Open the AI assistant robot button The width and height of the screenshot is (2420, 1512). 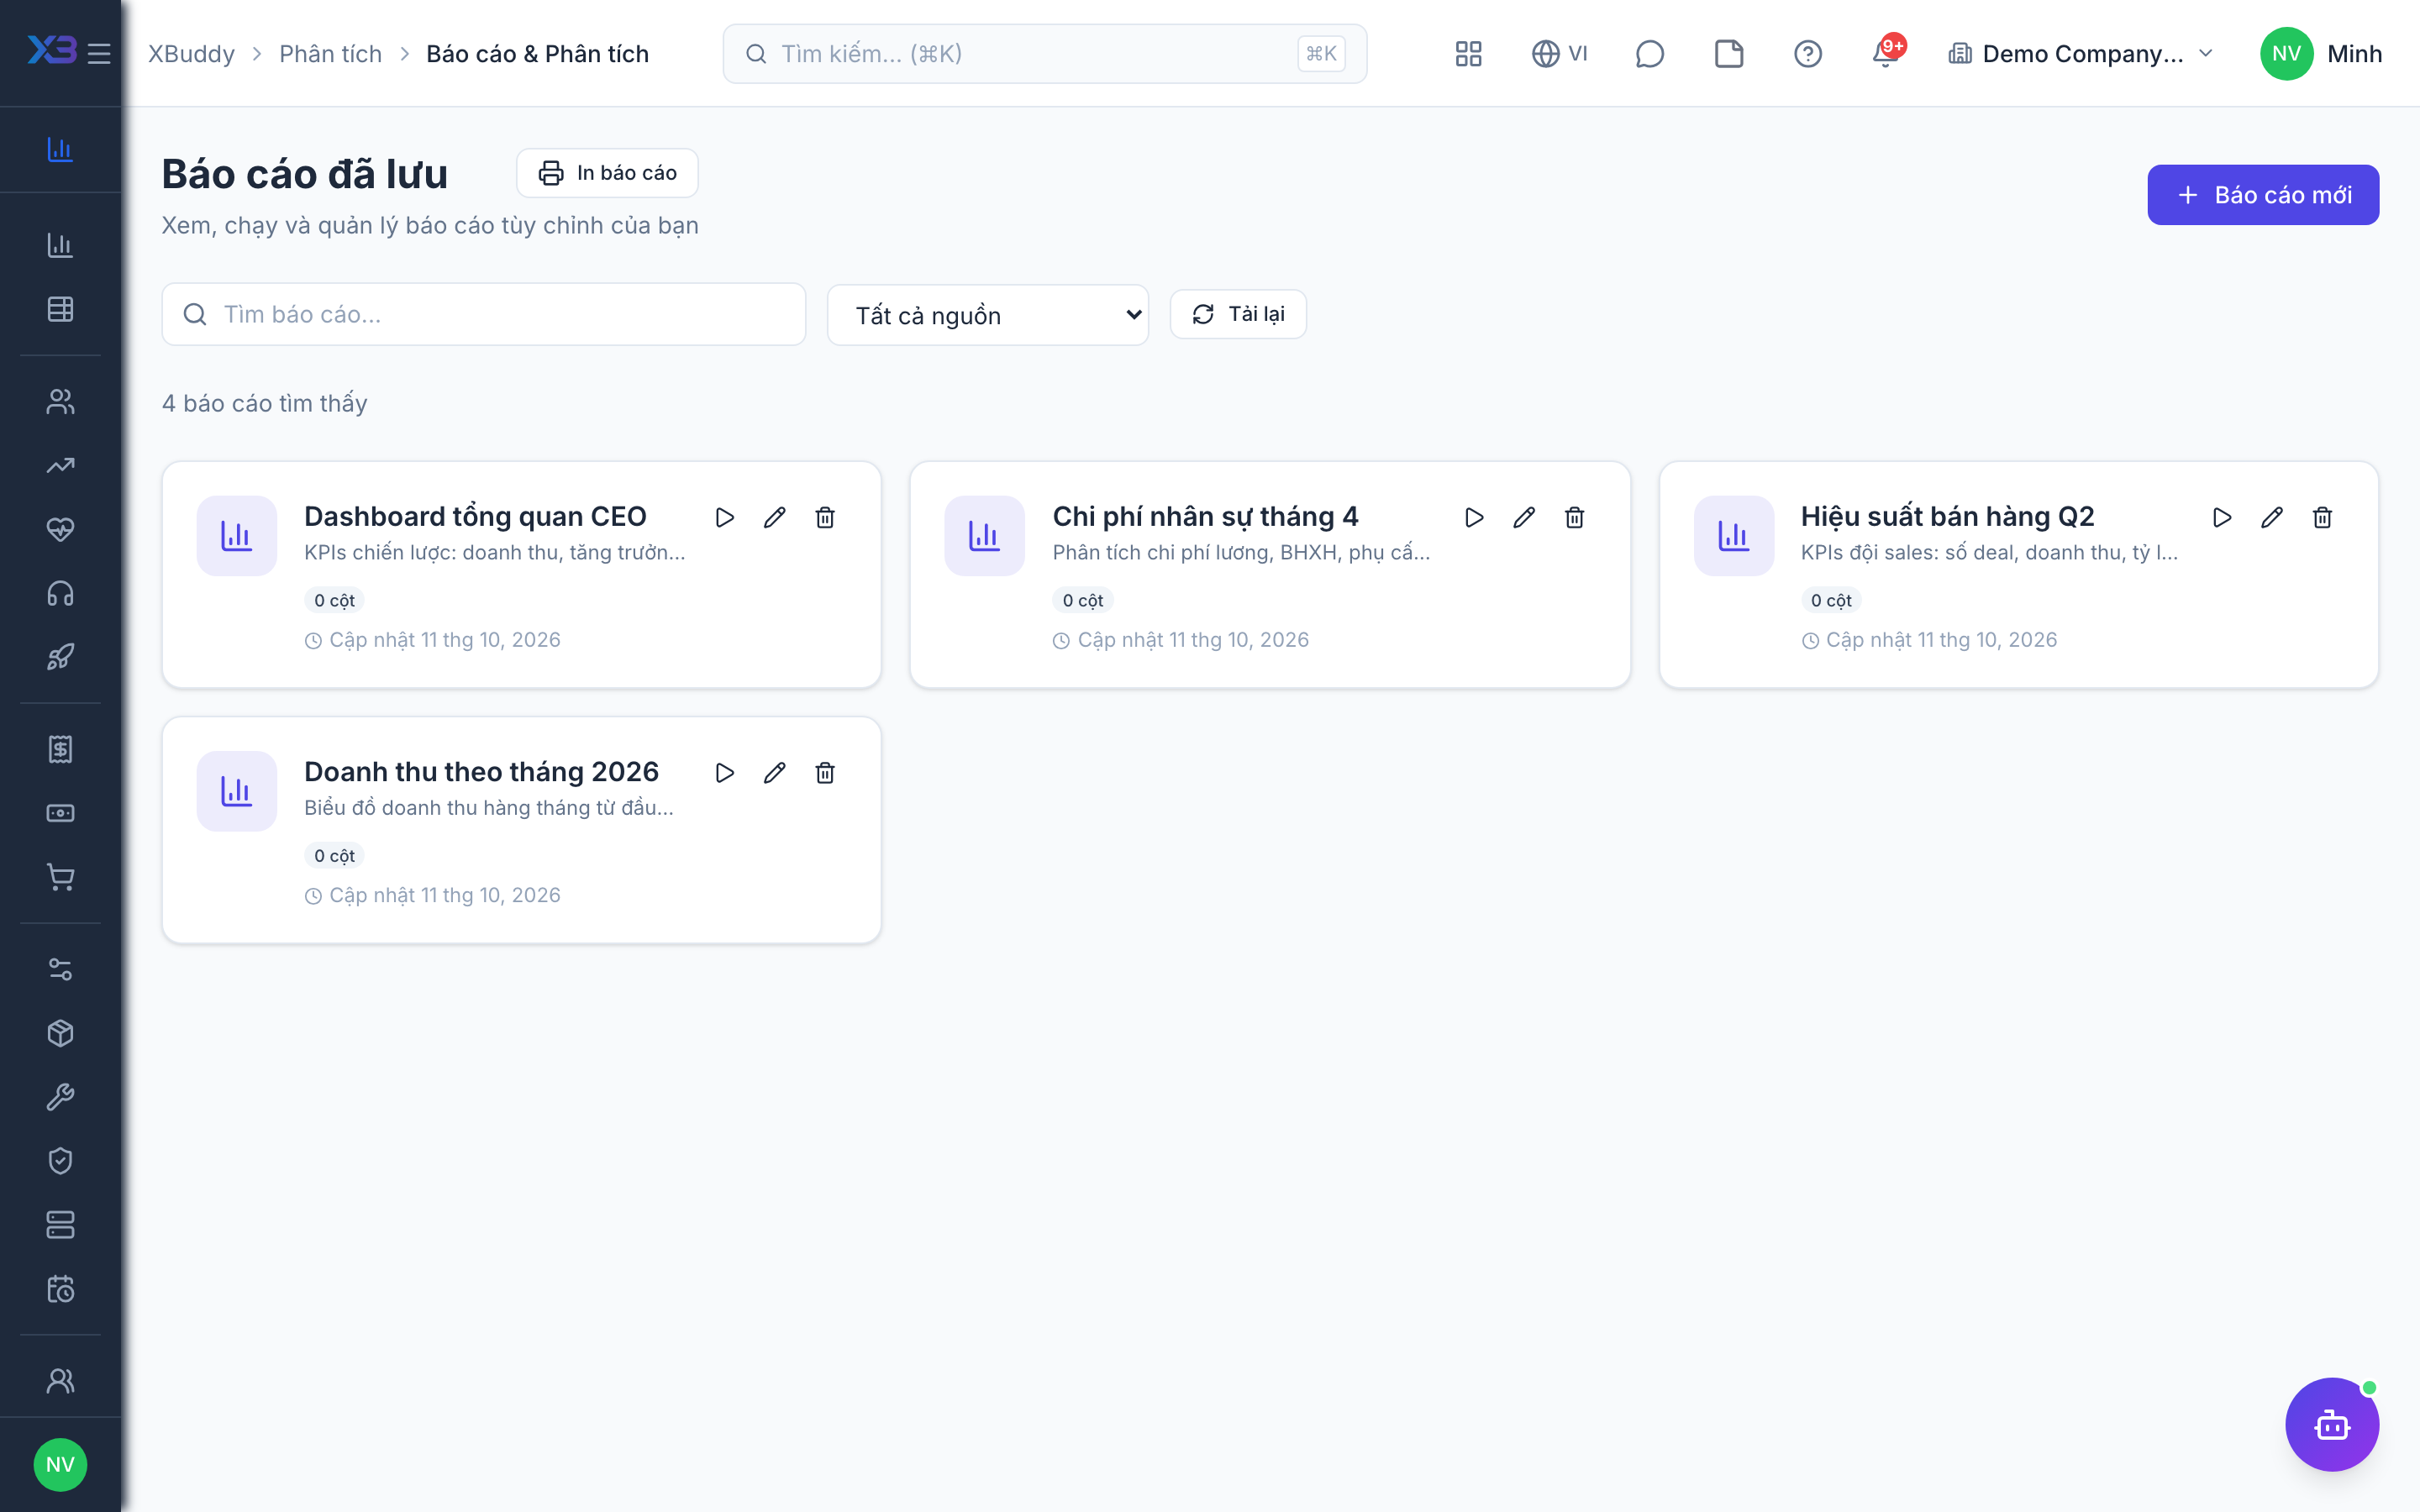point(2332,1424)
